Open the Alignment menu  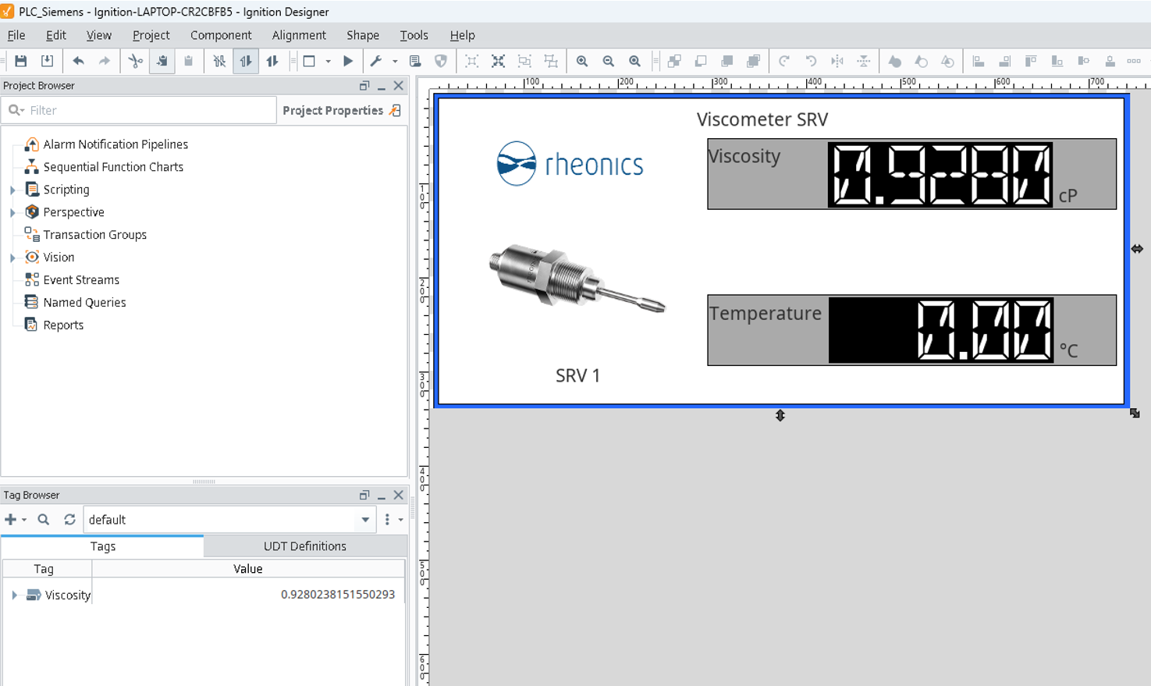pyautogui.click(x=299, y=35)
